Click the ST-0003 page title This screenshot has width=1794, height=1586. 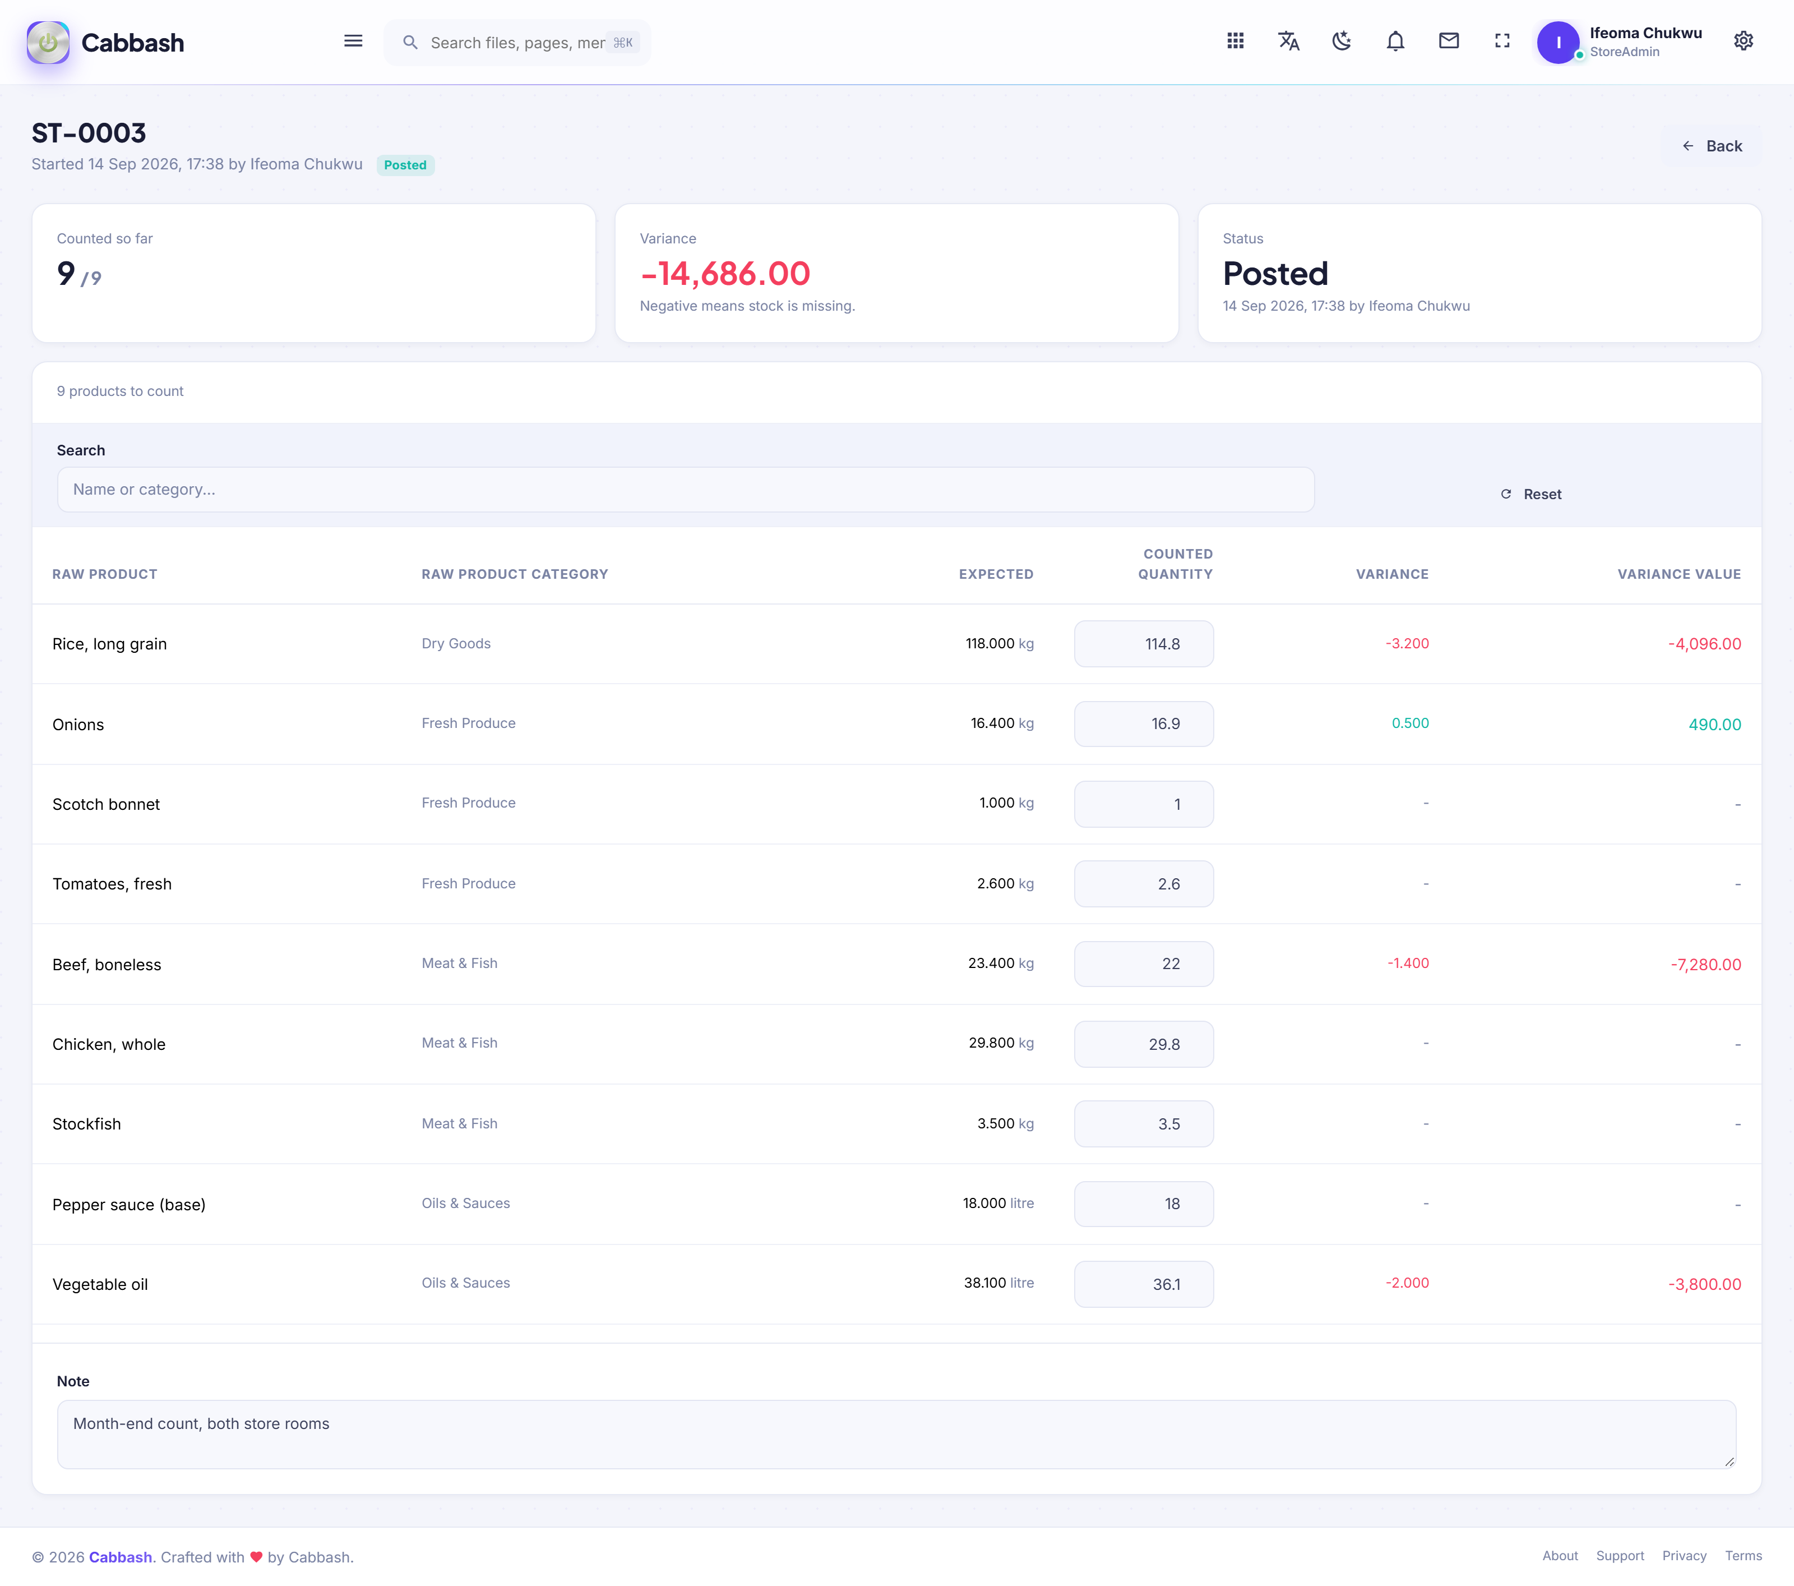(89, 133)
